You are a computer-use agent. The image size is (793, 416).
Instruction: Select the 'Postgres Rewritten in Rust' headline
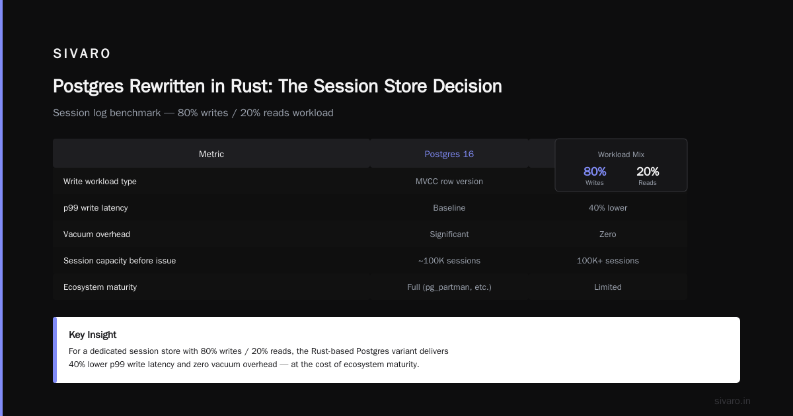coord(278,87)
